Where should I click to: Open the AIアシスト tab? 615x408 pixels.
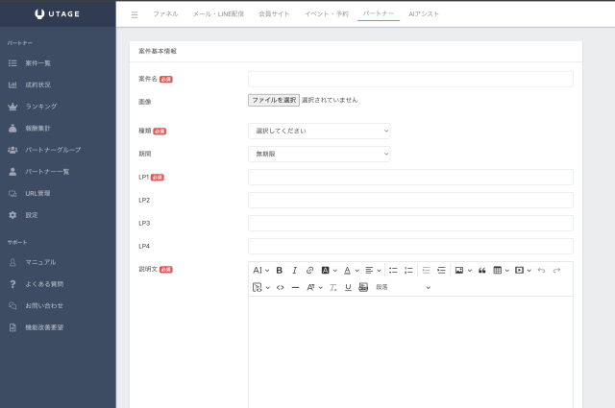point(424,14)
